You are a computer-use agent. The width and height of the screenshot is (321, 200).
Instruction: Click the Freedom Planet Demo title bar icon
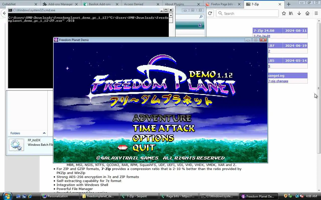point(56,40)
